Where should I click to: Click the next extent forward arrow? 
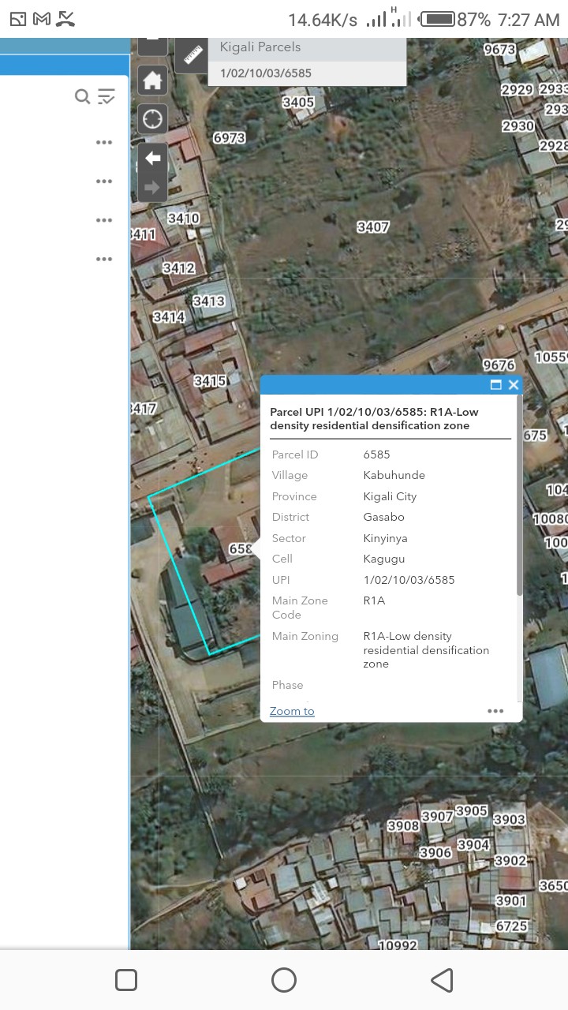tap(152, 188)
